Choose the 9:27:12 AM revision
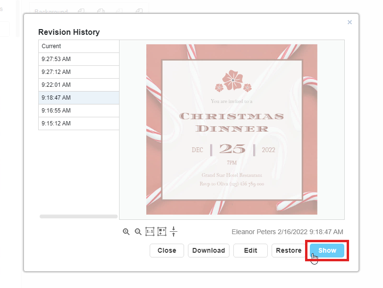 pos(78,72)
